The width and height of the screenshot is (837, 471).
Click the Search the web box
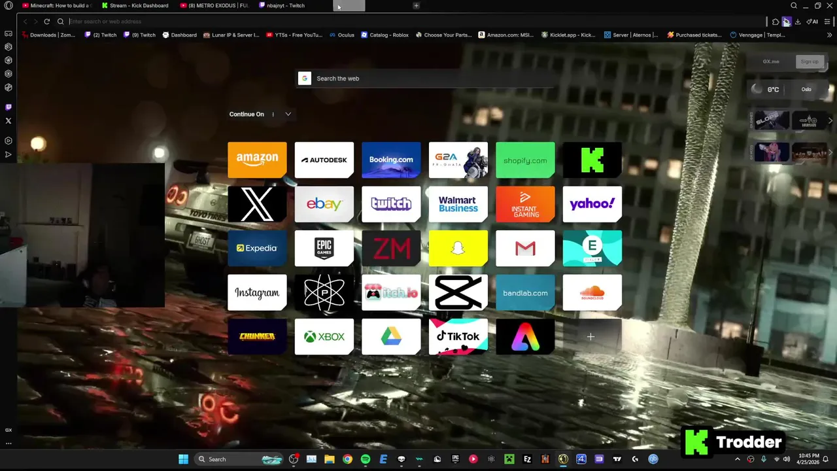[425, 78]
